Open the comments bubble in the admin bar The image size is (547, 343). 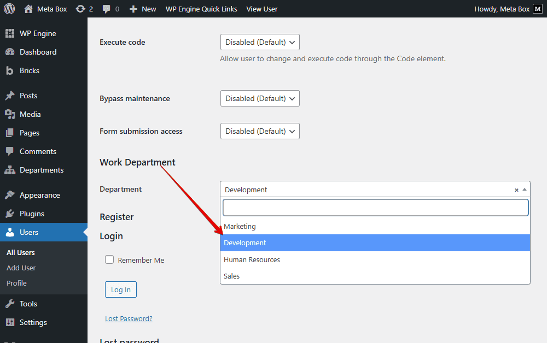pos(107,8)
